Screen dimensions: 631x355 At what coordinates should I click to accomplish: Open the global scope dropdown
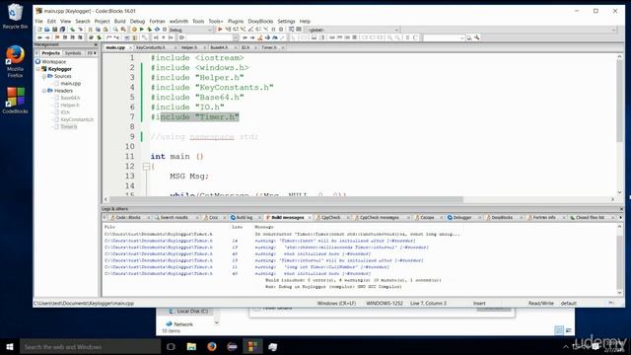click(353, 30)
